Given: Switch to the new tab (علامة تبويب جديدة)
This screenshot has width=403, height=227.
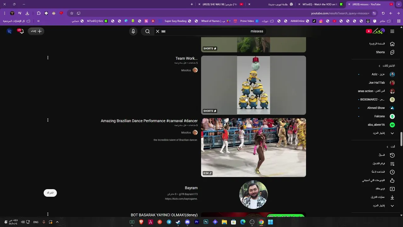Looking at the screenshot, I should 271,4.
